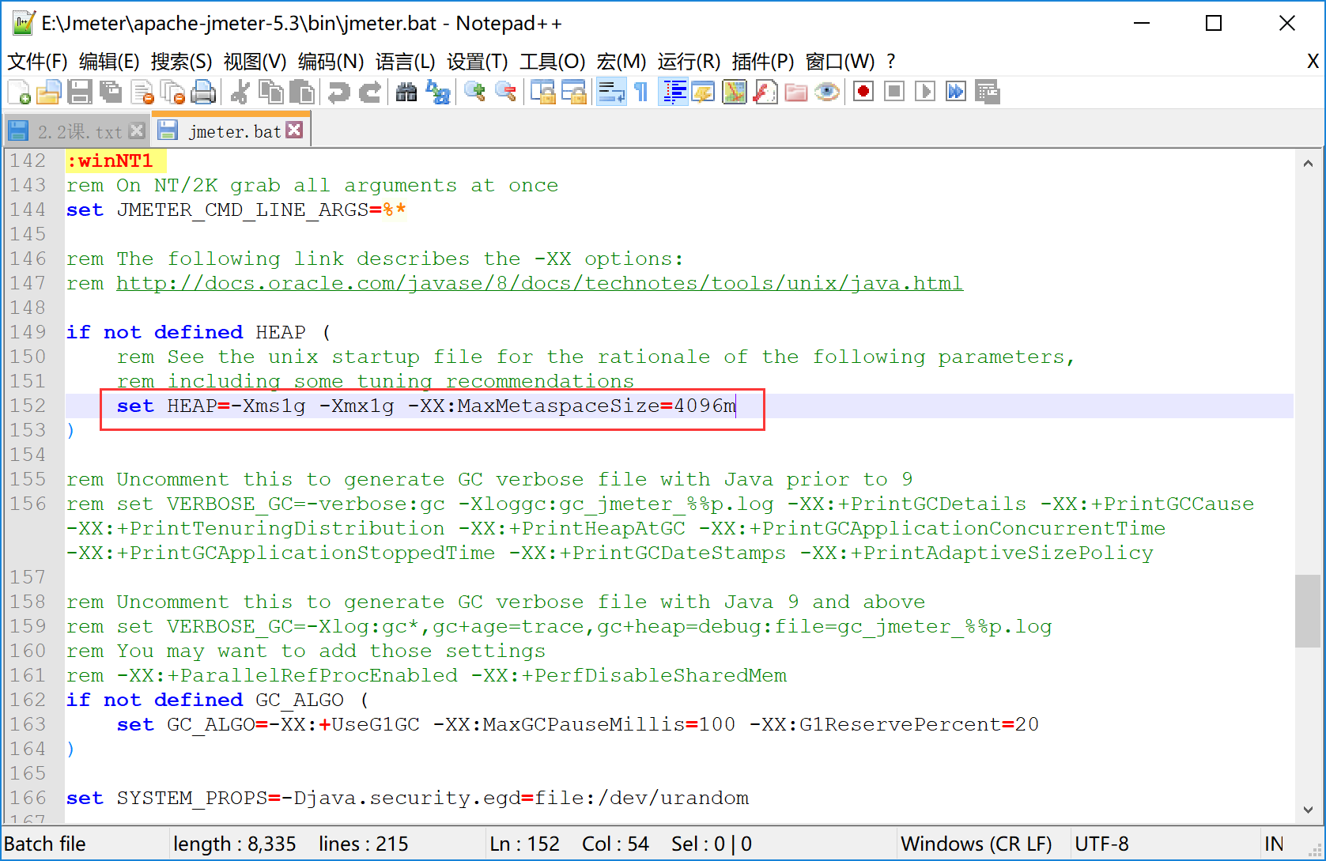This screenshot has width=1326, height=861.
Task: Click the Close All documents icon
Action: pos(172,92)
